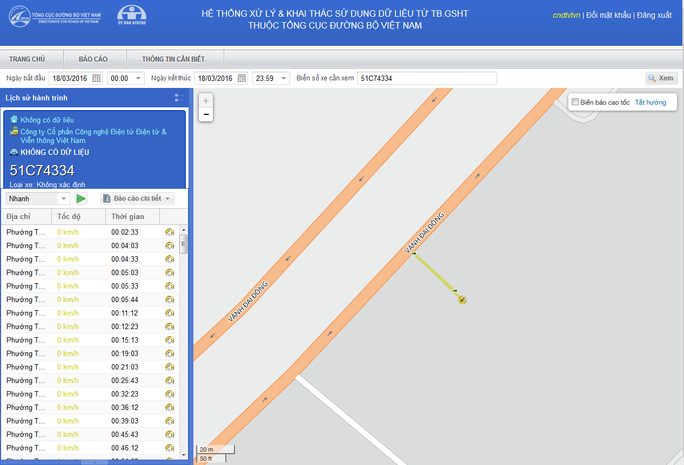Click the gauge icon for row 00:46:12
Image resolution: width=684 pixels, height=465 pixels.
pos(170,448)
